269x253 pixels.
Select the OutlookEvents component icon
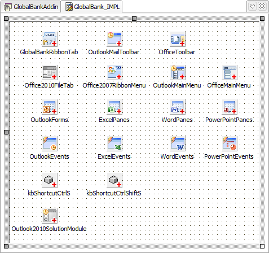[x=50, y=143]
